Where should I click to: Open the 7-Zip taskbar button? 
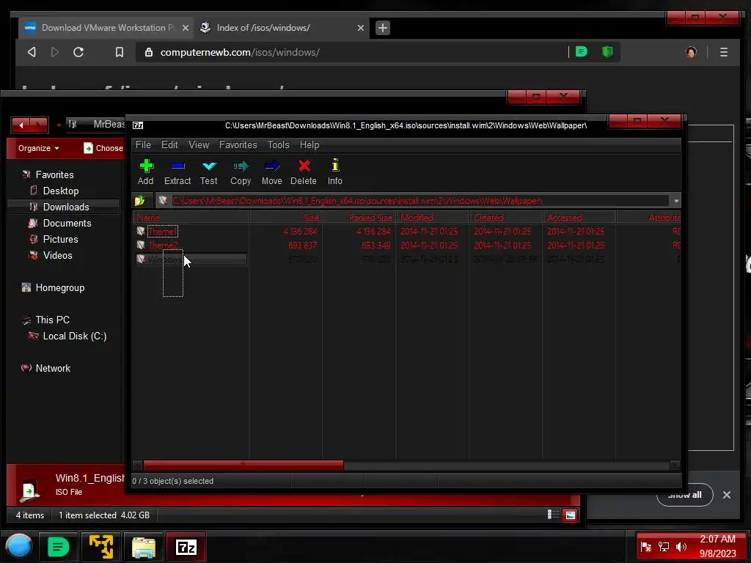pyautogui.click(x=186, y=547)
